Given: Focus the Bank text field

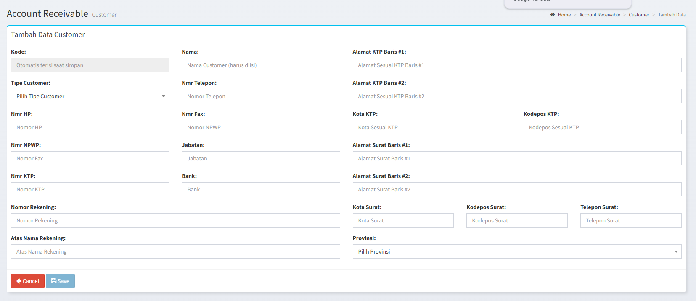Looking at the screenshot, I should coord(260,189).
